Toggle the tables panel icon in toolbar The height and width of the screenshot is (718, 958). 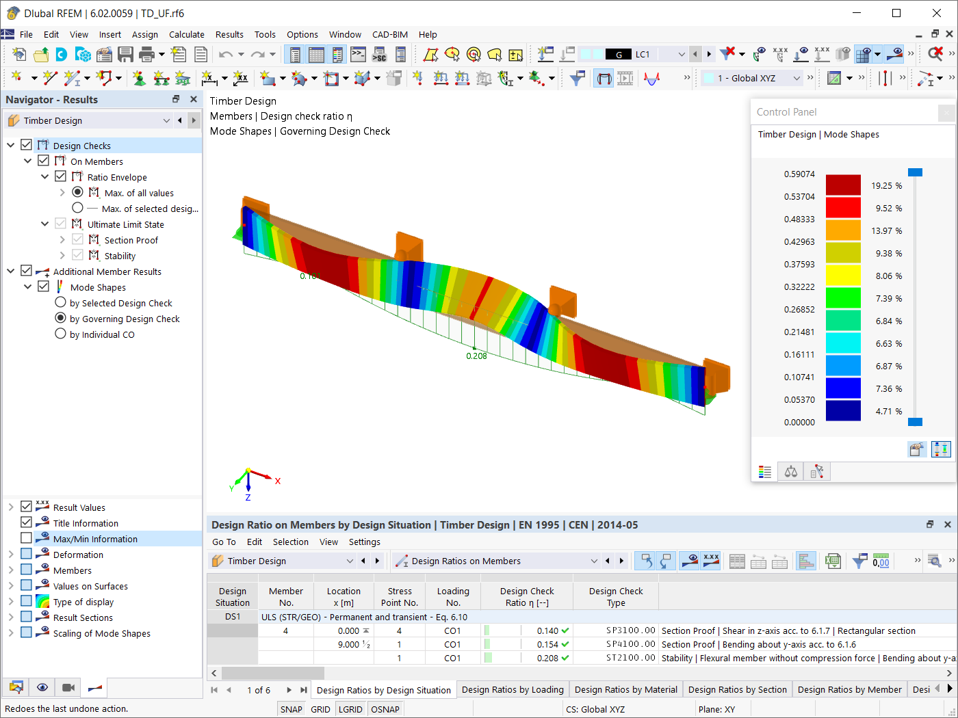click(316, 54)
